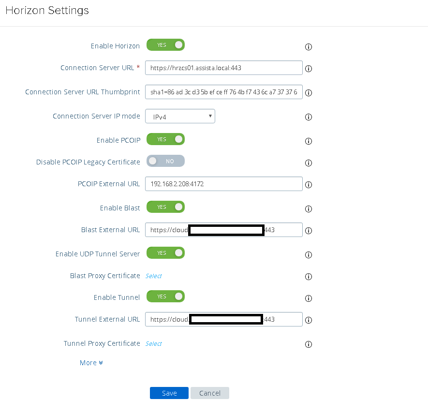Image resolution: width=428 pixels, height=415 pixels.
Task: Click info icon for Blast Proxy Certificate
Action: (x=308, y=277)
